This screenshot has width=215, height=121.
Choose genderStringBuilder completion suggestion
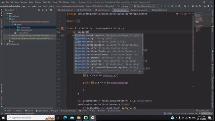(x=108, y=64)
